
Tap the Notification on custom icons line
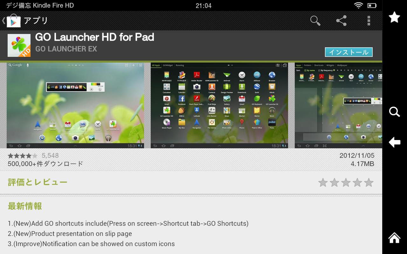click(91, 244)
